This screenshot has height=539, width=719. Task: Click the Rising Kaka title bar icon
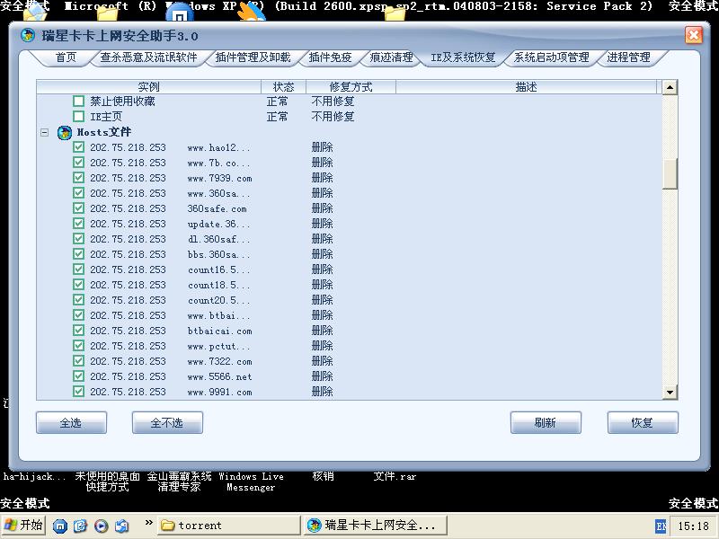coord(28,35)
